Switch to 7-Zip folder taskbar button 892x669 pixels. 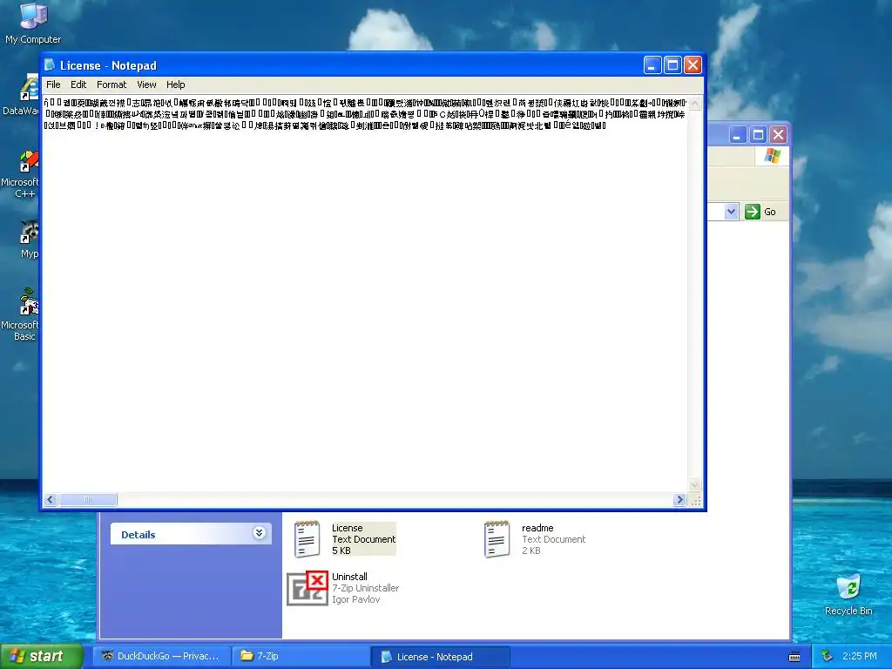(300, 657)
